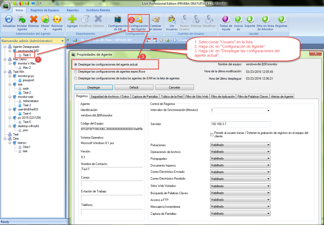Open the Pulsaciones dropdown
The height and width of the screenshot is (225, 324).
tap(240, 145)
